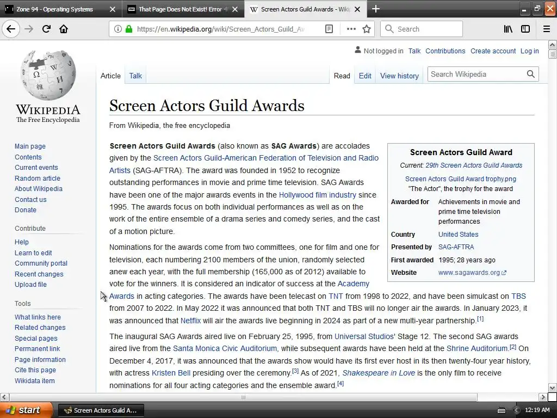Click the United States infobox link
The width and height of the screenshot is (557, 418).
pyautogui.click(x=458, y=234)
